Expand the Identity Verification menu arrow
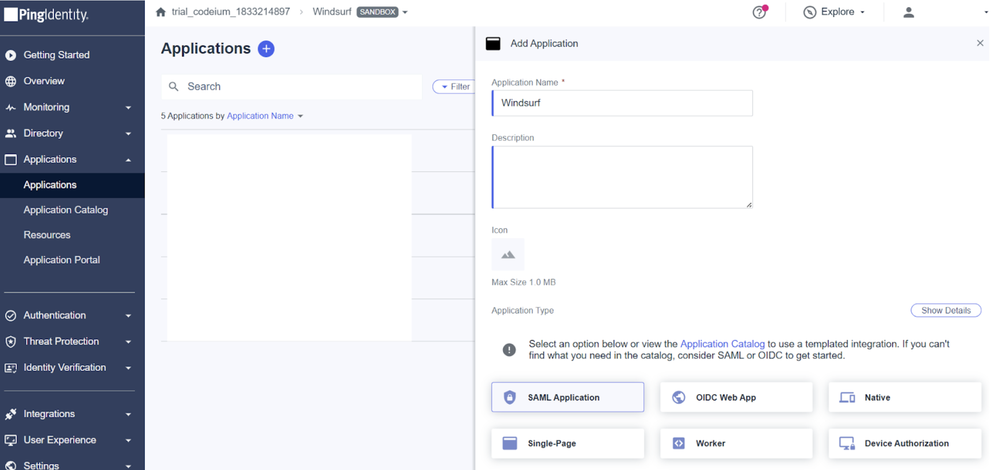 pyautogui.click(x=128, y=368)
